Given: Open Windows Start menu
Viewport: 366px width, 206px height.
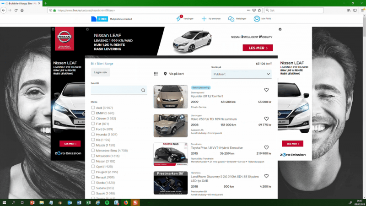Looking at the screenshot, I should 4,202.
